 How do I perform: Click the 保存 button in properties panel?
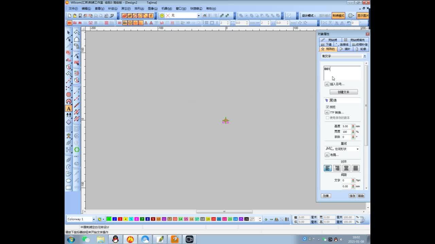pos(352,196)
